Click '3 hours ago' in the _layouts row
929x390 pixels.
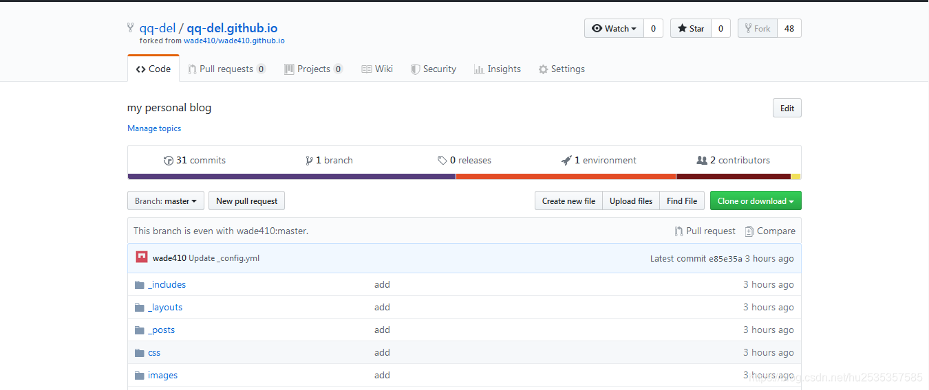(769, 308)
